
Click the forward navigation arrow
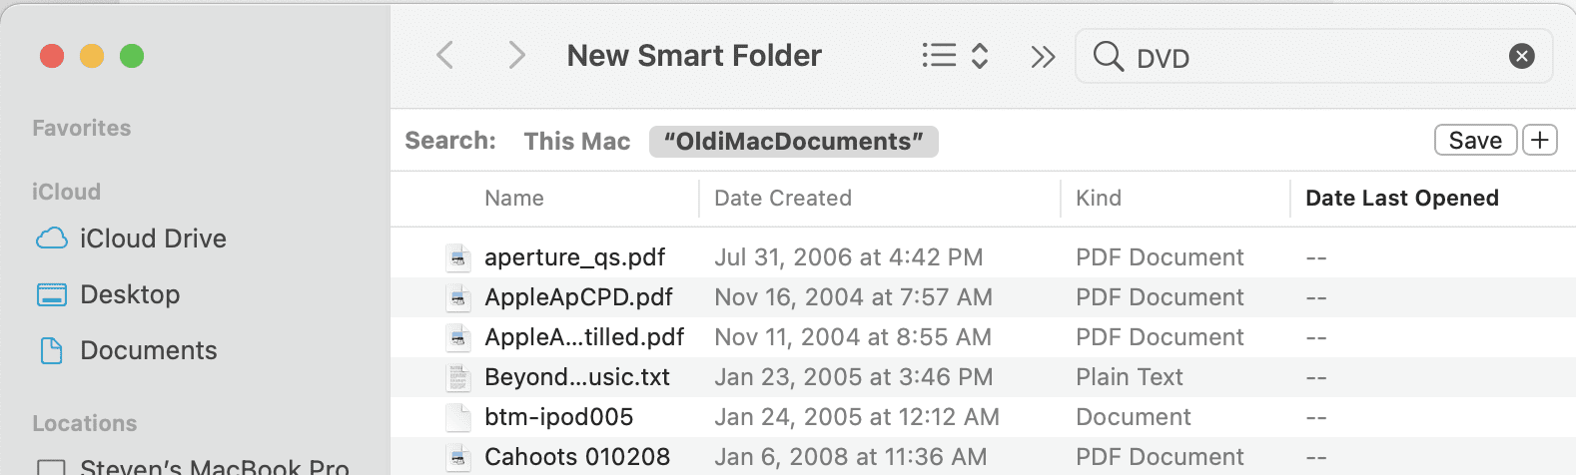(x=516, y=56)
